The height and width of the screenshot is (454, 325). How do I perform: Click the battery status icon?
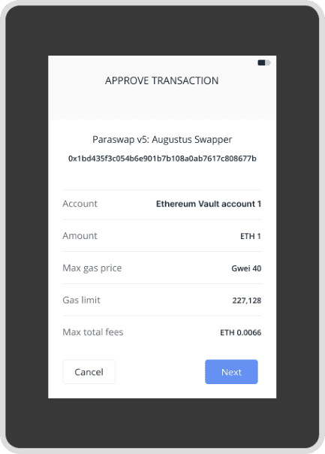tap(264, 62)
